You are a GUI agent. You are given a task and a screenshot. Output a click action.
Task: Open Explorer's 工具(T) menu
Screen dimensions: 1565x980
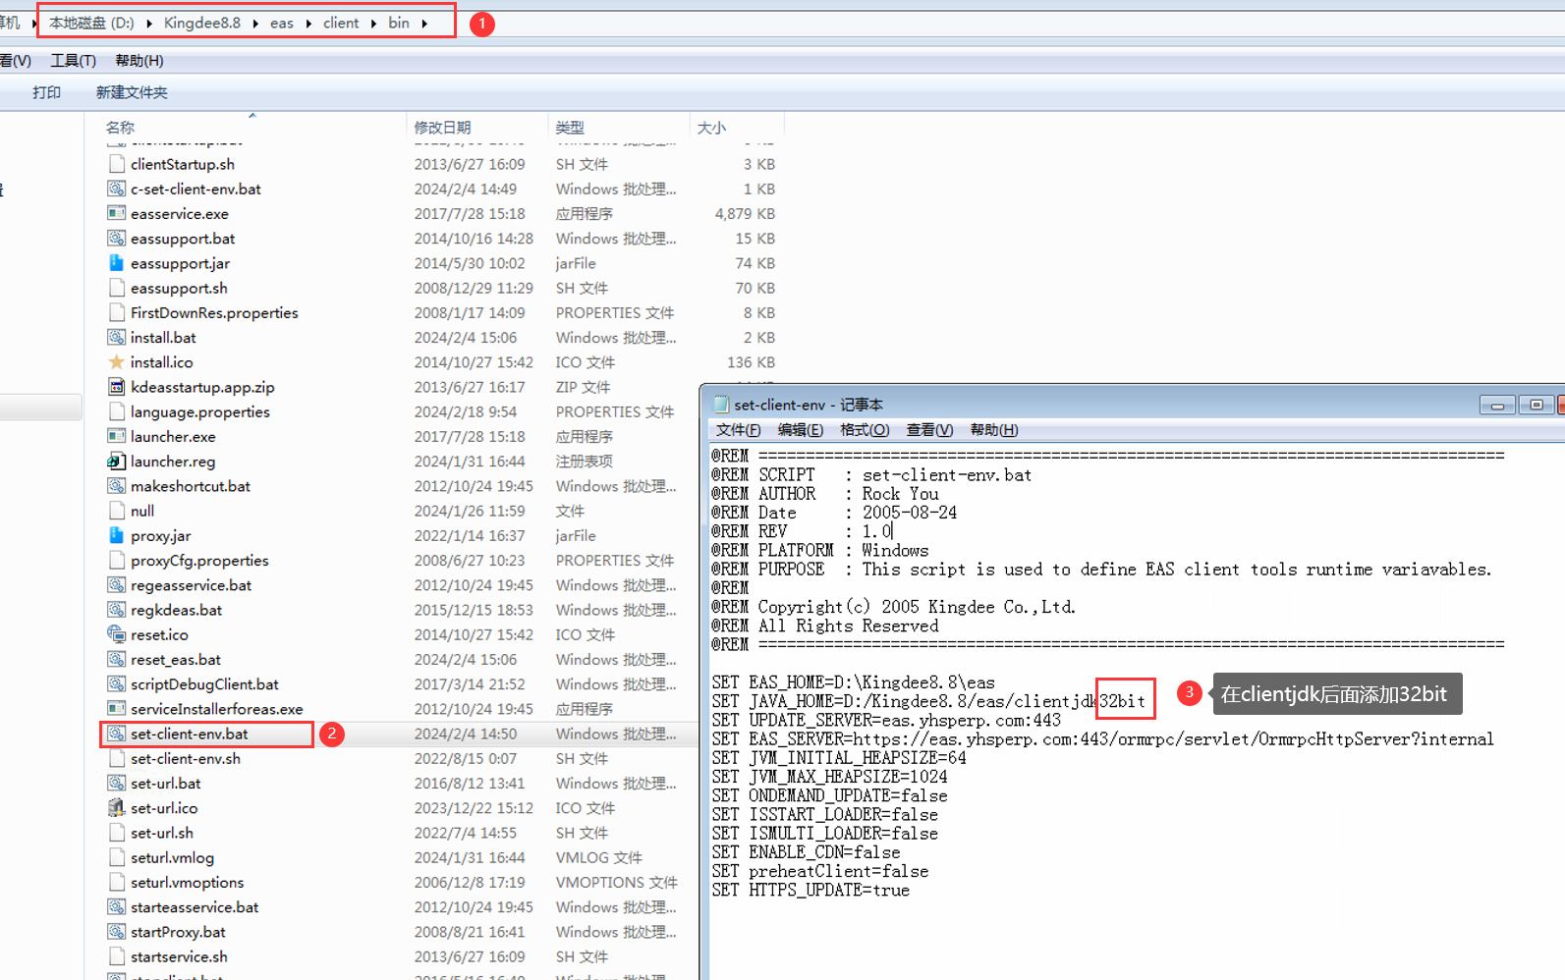pos(74,61)
